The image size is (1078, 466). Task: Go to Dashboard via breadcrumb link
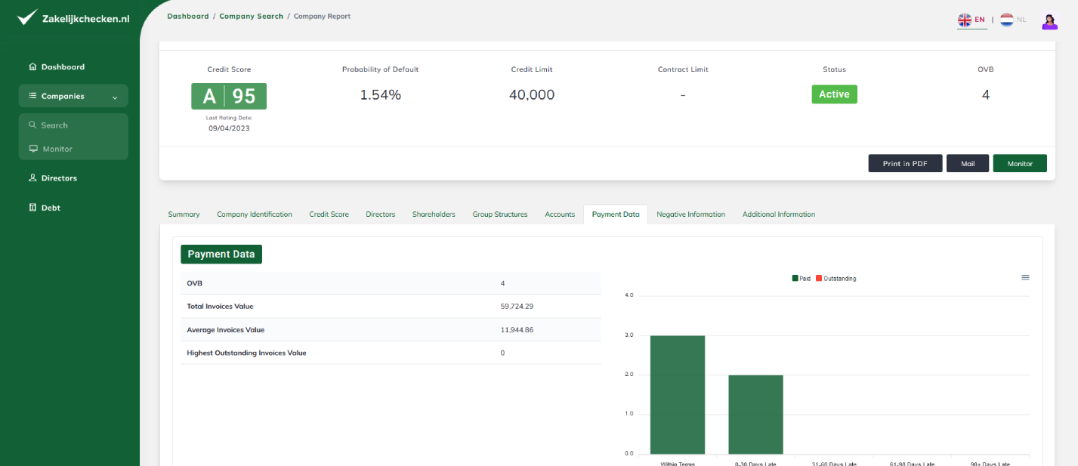pyautogui.click(x=188, y=16)
